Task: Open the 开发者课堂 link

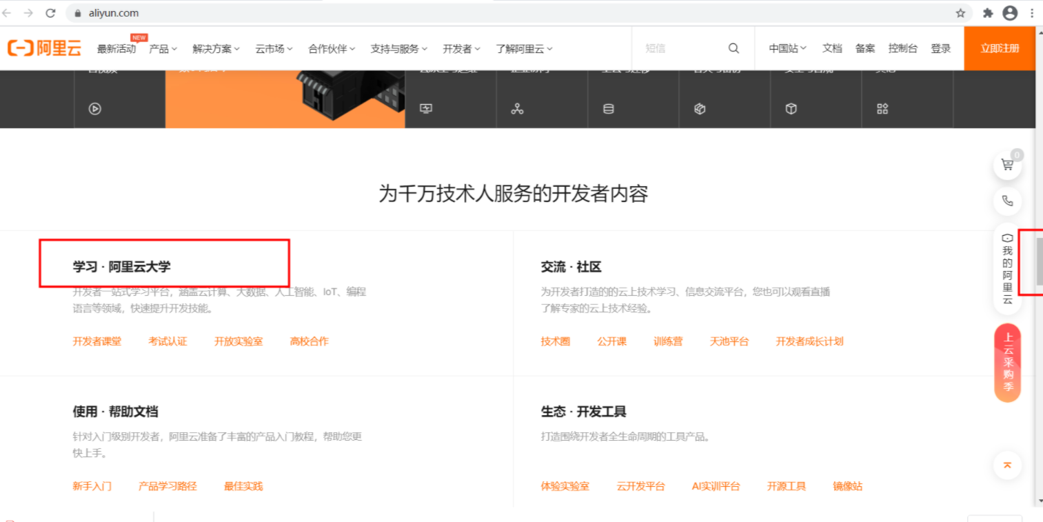Action: pyautogui.click(x=97, y=341)
